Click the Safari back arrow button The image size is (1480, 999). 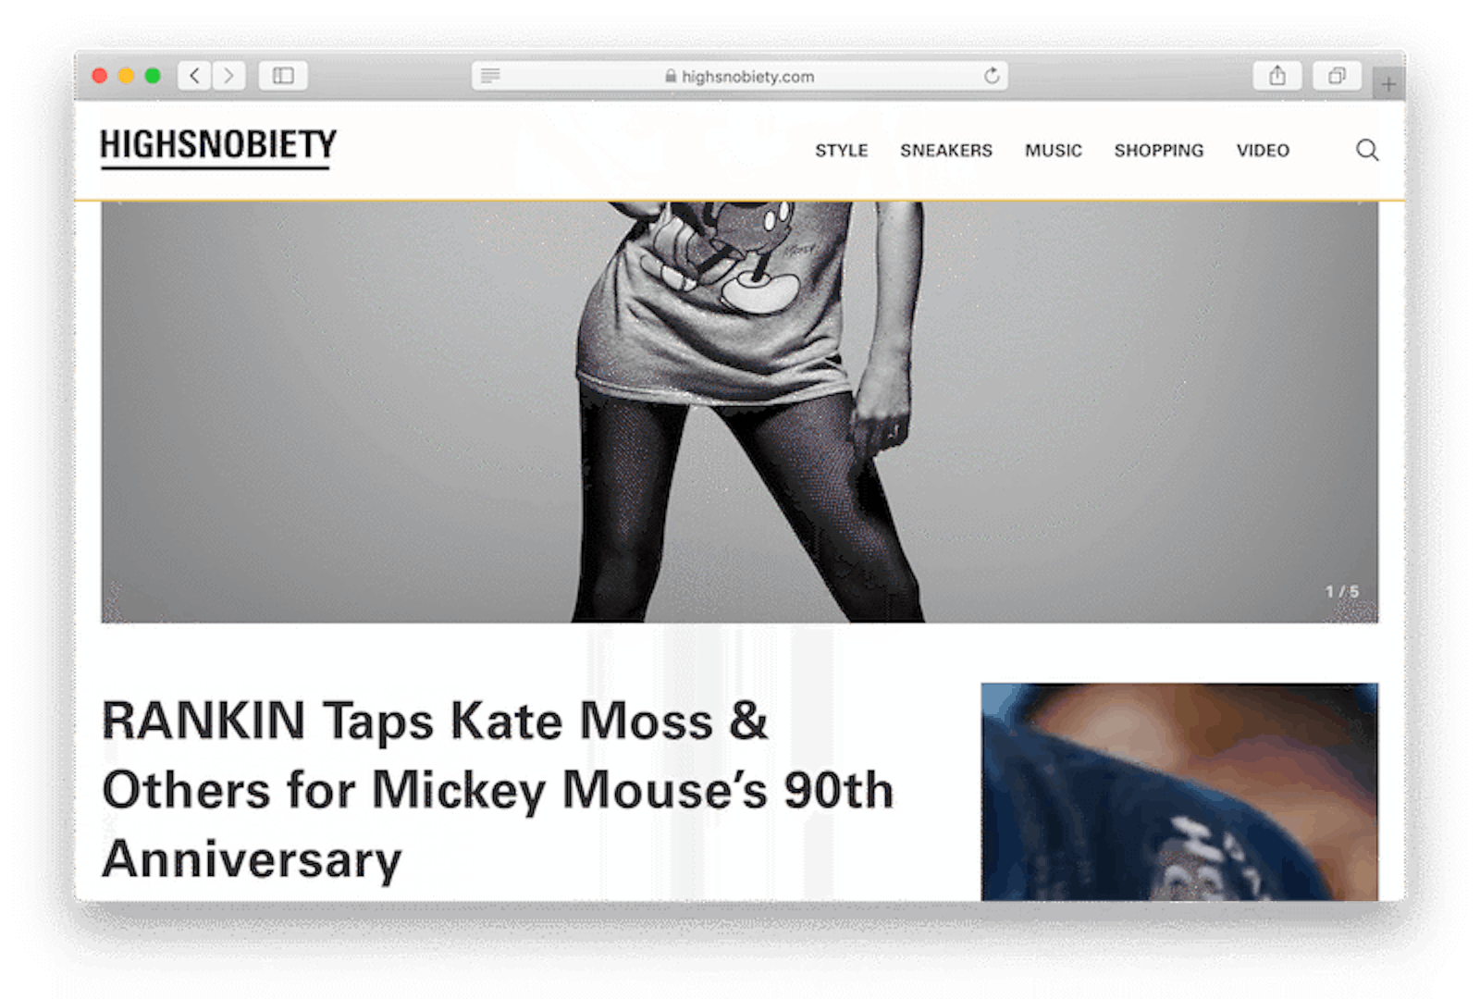coord(194,76)
